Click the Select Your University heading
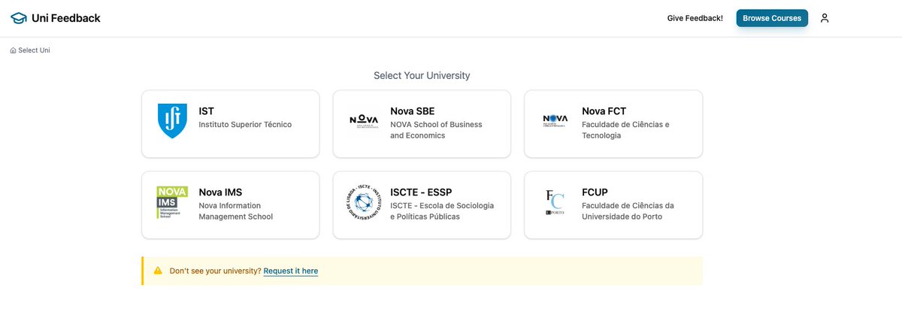Image resolution: width=902 pixels, height=330 pixels. coord(422,76)
